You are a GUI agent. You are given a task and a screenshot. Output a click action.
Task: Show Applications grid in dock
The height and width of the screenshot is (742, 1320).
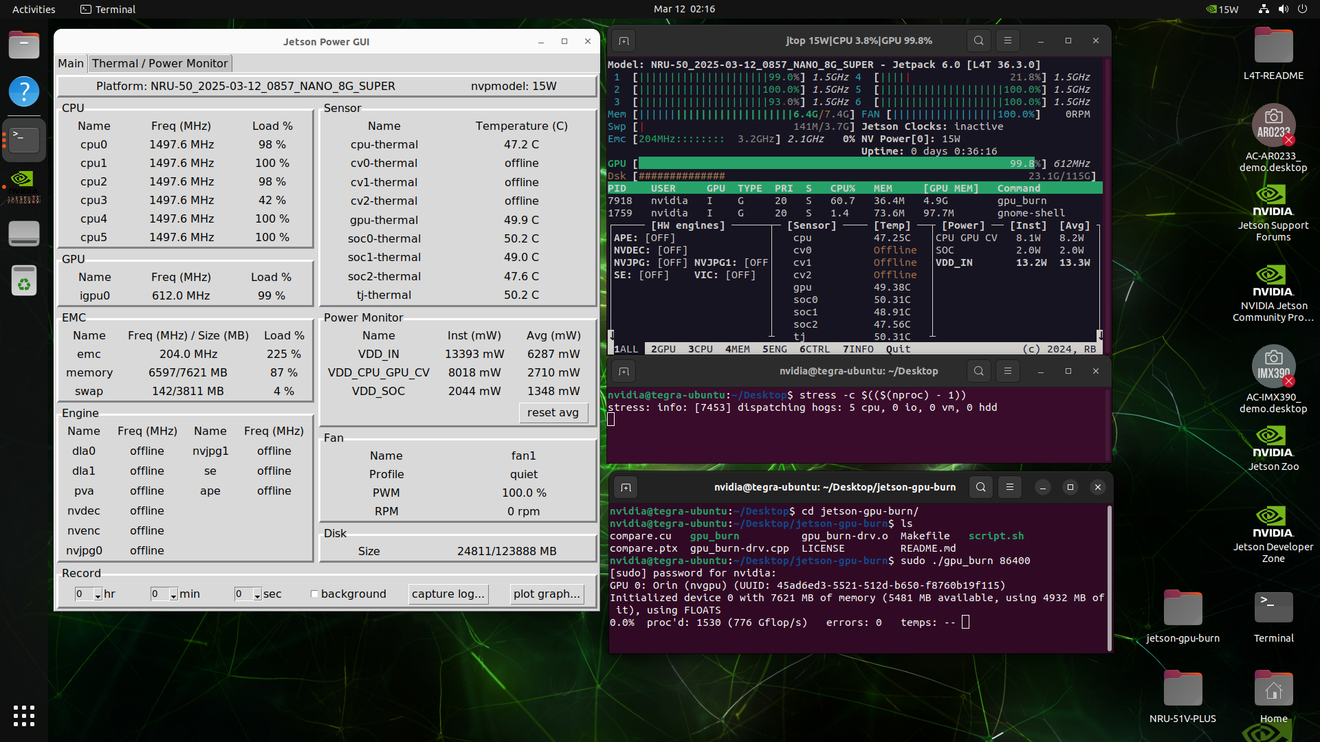[x=24, y=716]
